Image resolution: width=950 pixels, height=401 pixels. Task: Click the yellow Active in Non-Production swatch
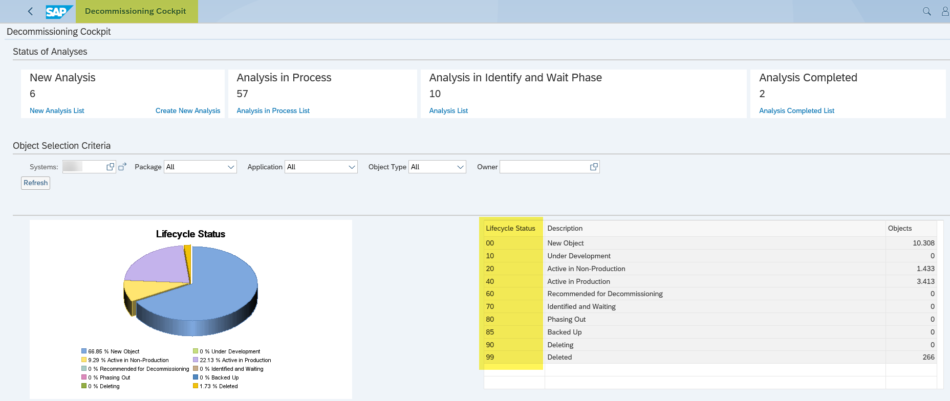(x=84, y=360)
